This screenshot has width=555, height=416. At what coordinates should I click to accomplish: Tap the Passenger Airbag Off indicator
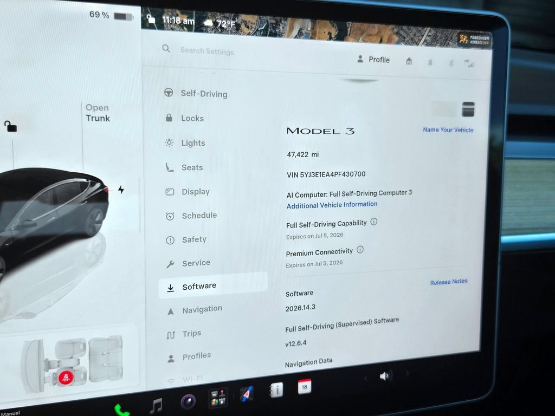[474, 40]
